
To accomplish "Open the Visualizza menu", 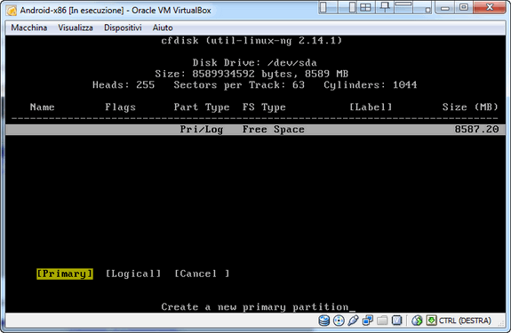I will pos(76,28).
